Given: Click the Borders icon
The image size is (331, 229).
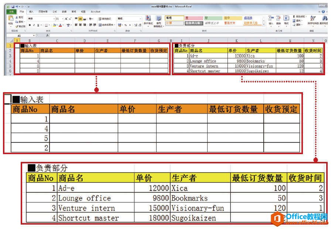Looking at the screenshot, I should point(46,25).
